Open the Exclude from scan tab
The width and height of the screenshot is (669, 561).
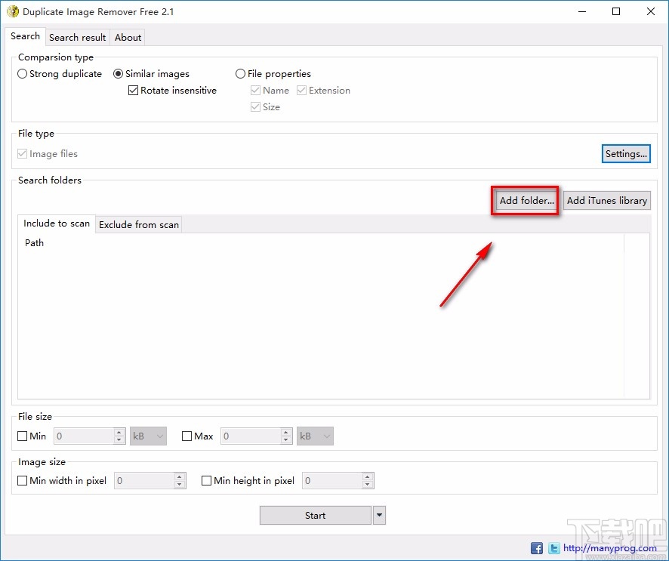pyautogui.click(x=138, y=224)
